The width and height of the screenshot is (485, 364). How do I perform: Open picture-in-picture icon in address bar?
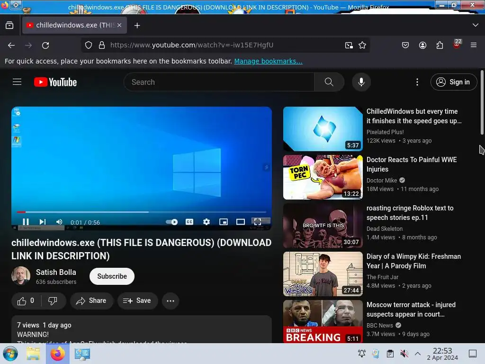click(x=349, y=45)
